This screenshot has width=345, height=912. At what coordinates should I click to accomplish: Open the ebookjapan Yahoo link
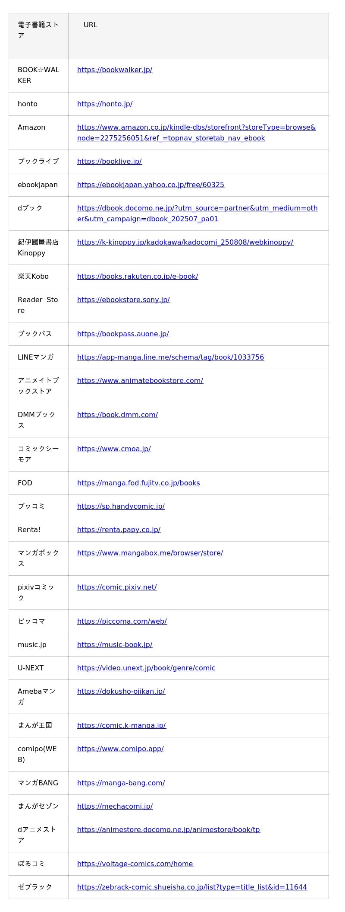[x=151, y=185]
